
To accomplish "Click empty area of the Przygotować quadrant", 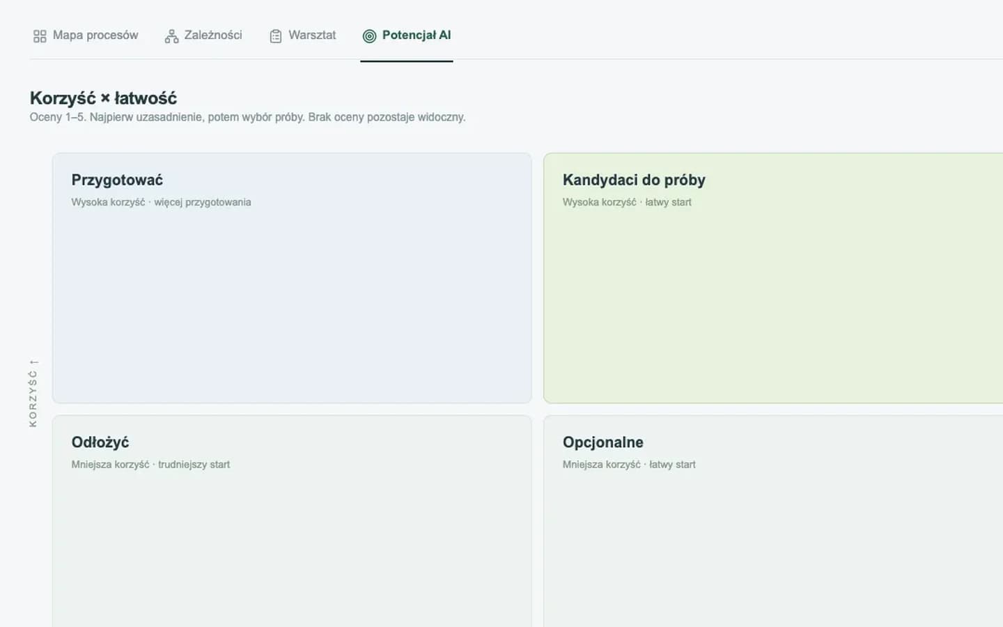I will [292, 307].
